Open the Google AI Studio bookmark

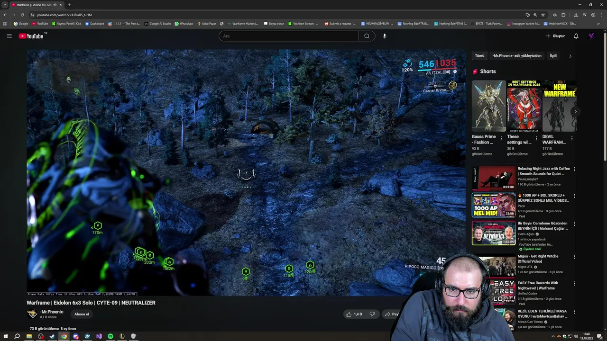click(158, 23)
